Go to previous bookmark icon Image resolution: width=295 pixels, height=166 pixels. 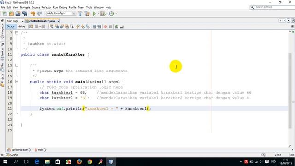point(78,27)
